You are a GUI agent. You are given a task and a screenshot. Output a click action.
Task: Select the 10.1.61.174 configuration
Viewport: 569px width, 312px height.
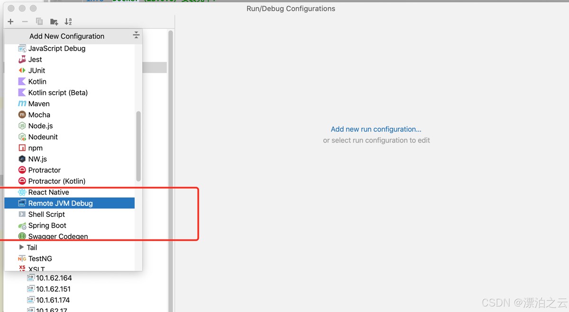pyautogui.click(x=48, y=300)
